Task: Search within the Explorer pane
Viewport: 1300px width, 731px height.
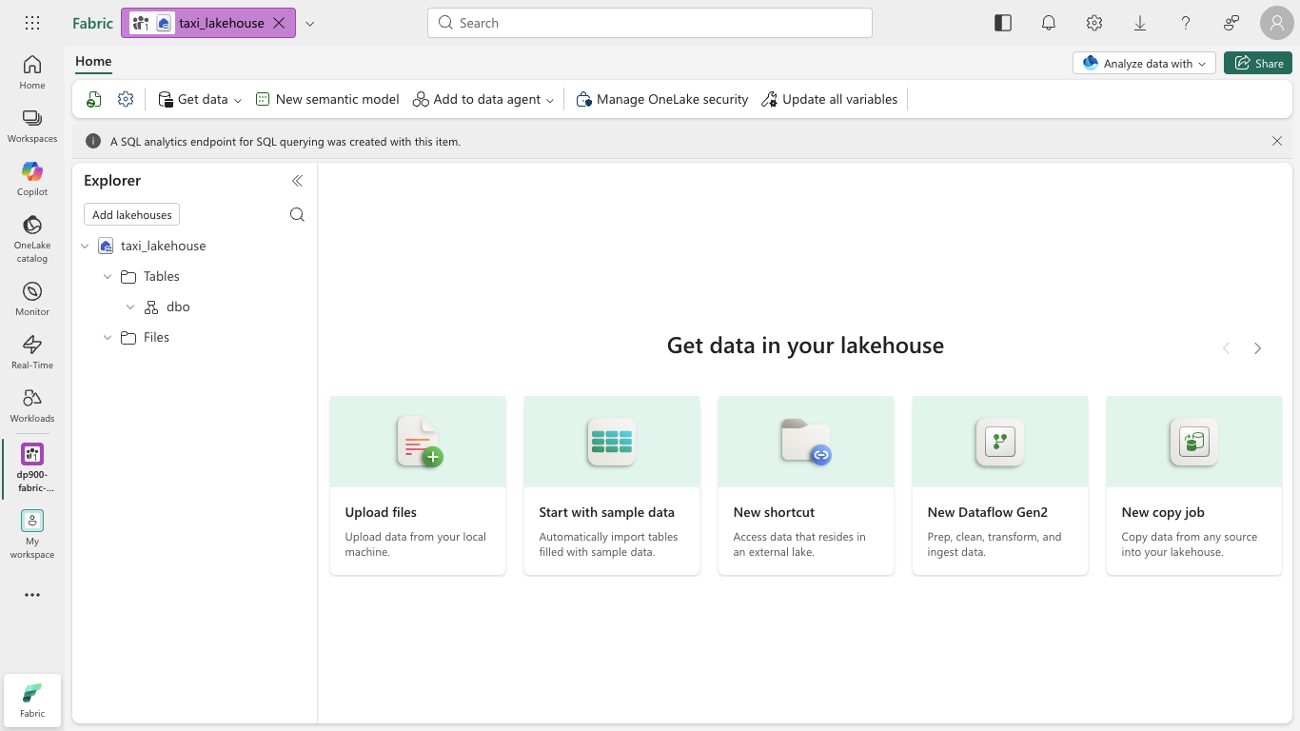Action: (297, 215)
